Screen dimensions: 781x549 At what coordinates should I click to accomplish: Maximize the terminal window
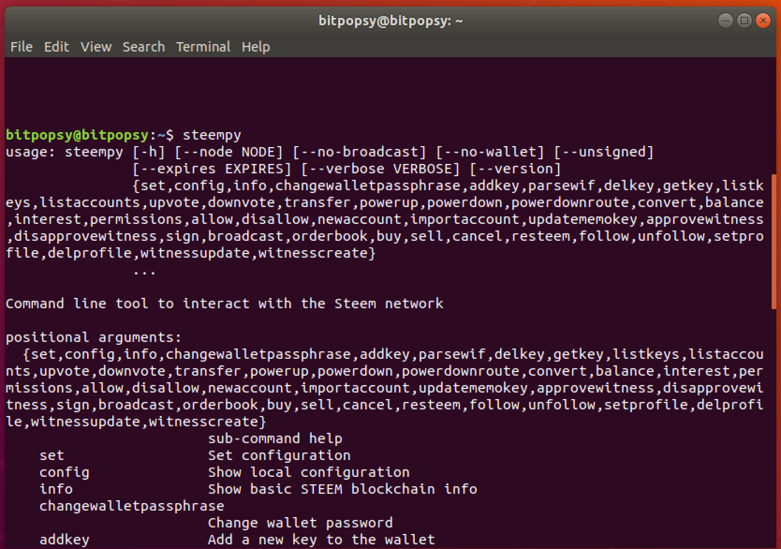(x=744, y=21)
